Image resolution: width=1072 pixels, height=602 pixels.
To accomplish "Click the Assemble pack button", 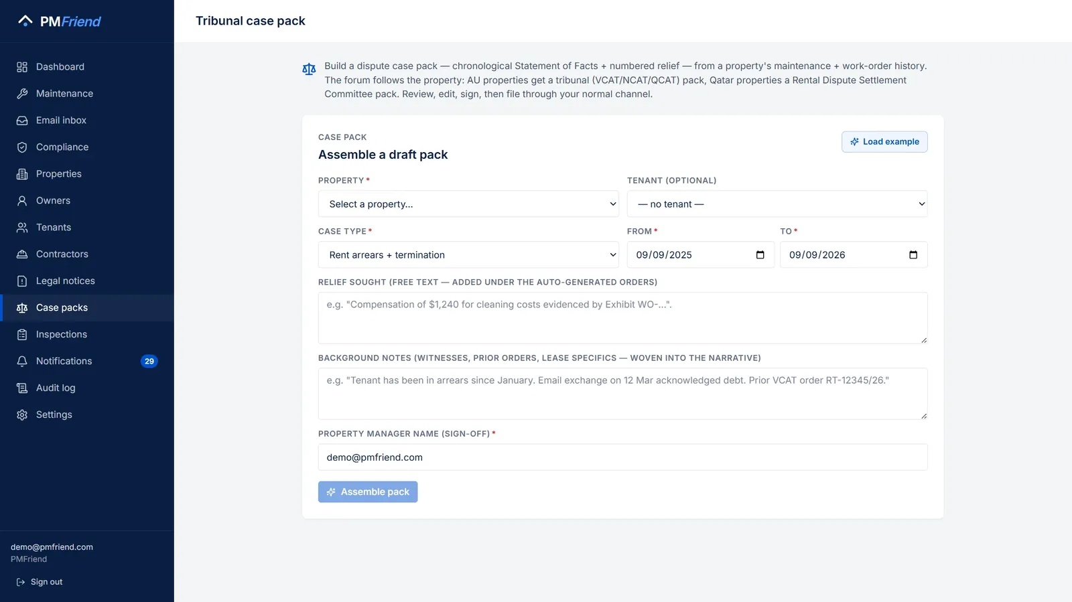I will 368,492.
